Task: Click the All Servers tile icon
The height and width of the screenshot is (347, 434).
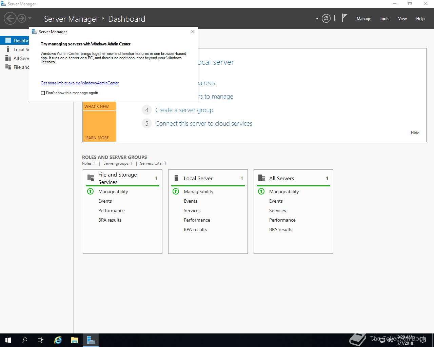Action: pyautogui.click(x=261, y=178)
